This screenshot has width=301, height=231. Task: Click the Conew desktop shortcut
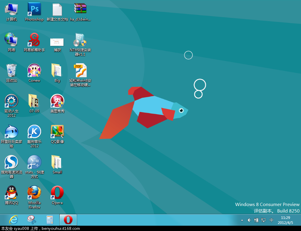pos(34,71)
